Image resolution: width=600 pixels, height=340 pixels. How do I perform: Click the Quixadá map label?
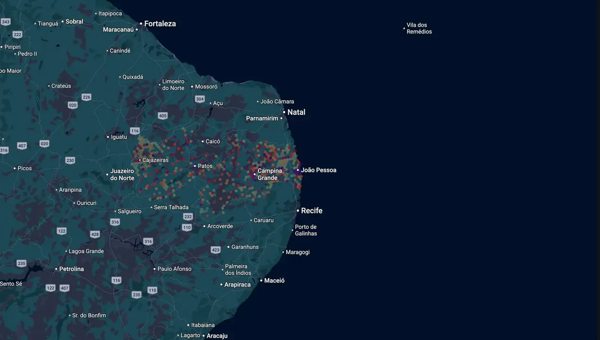point(133,77)
